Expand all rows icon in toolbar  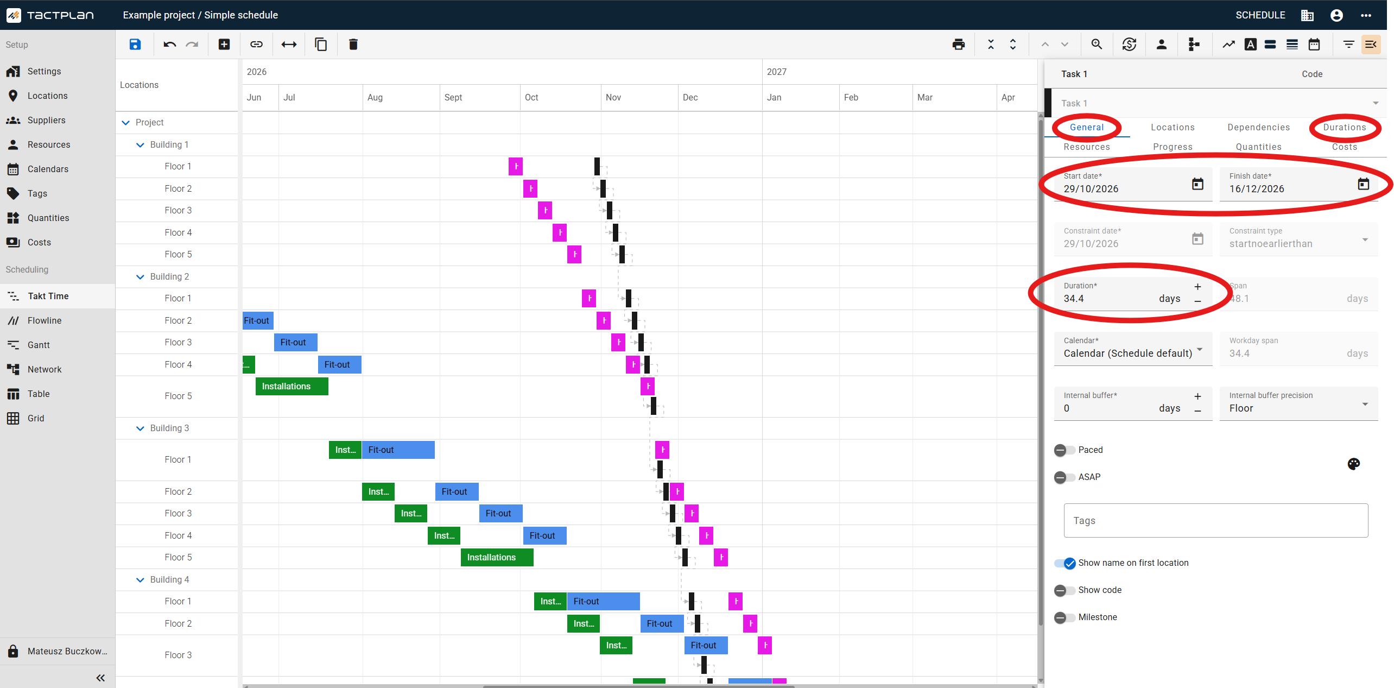click(1013, 45)
